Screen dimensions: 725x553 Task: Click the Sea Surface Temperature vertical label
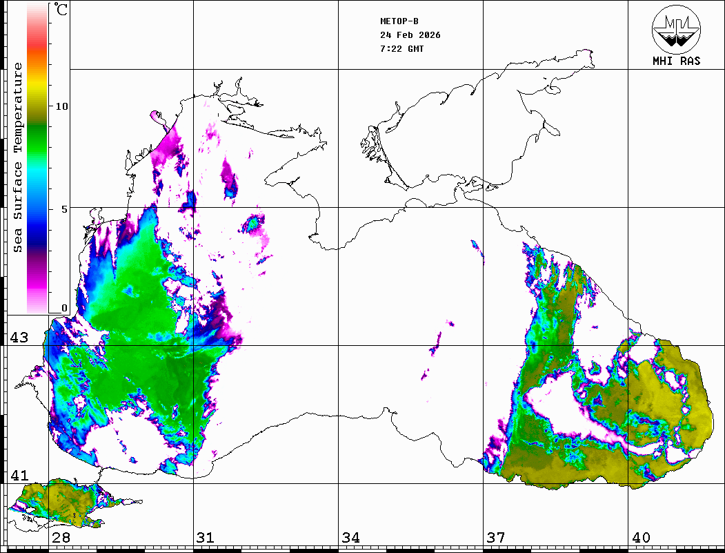(18, 157)
